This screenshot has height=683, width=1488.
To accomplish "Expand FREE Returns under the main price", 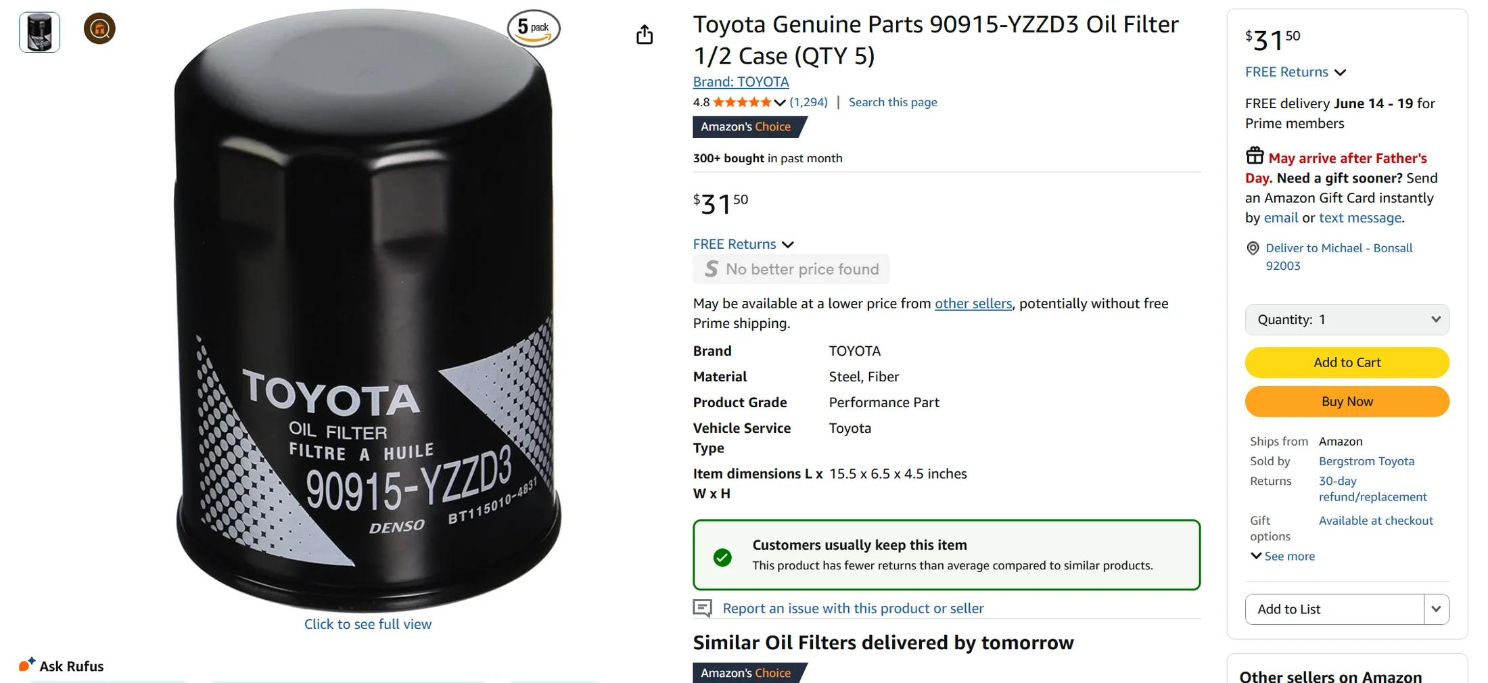I will click(x=743, y=244).
